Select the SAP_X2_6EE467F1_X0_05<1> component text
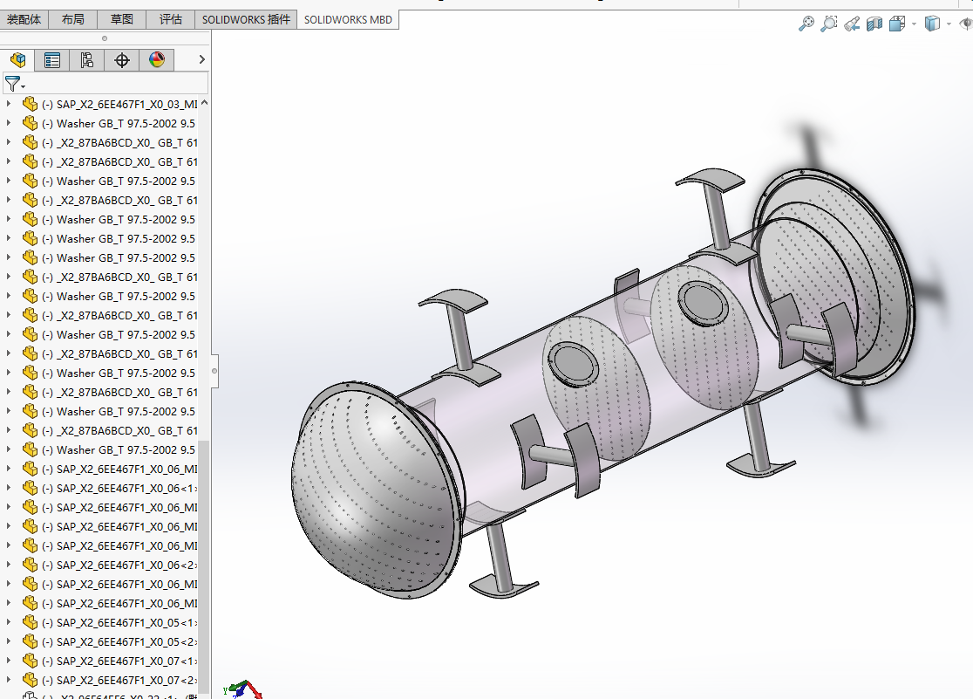 119,623
